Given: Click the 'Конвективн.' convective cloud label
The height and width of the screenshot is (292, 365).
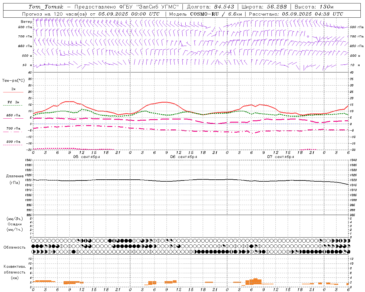Looking at the screenshot, I should tap(15, 267).
